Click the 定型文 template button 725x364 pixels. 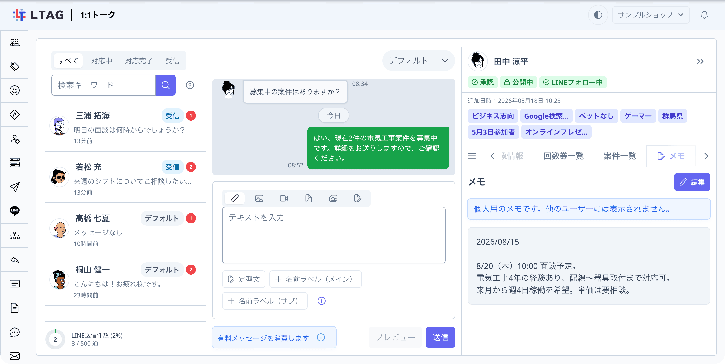pyautogui.click(x=243, y=279)
